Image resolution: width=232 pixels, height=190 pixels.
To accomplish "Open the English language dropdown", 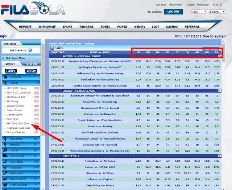I will tap(217, 12).
